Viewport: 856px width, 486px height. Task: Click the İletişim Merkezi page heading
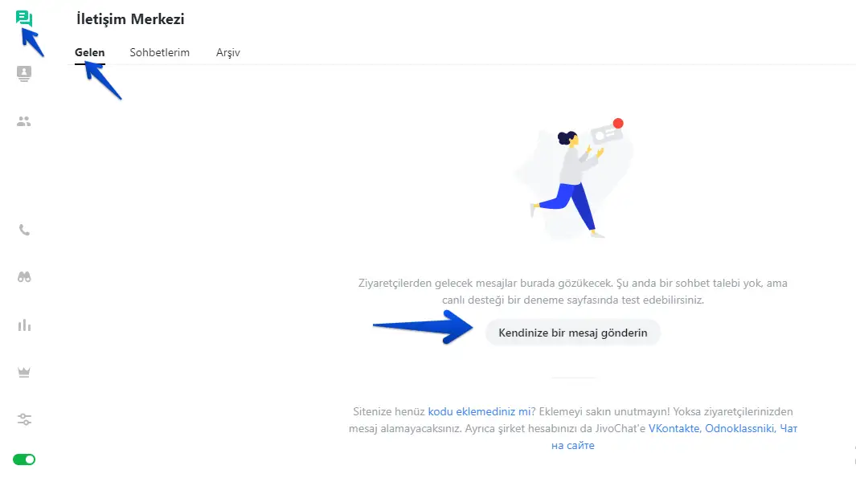coord(129,19)
